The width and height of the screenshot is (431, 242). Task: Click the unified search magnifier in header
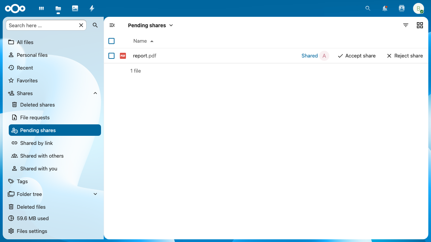pyautogui.click(x=368, y=8)
